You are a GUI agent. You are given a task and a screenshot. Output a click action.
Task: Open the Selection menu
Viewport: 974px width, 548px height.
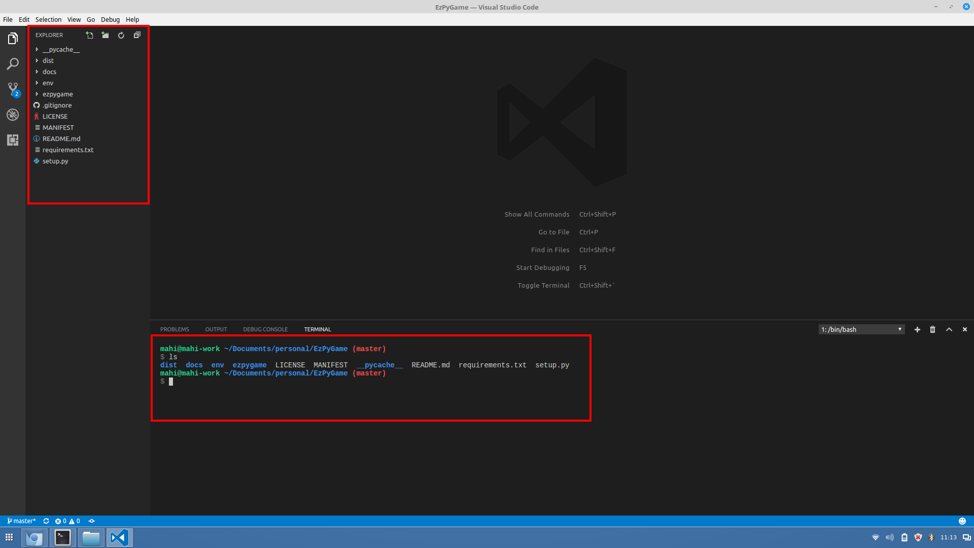(x=48, y=19)
